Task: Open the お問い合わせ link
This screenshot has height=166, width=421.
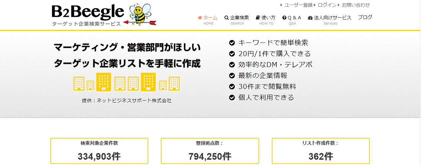Action: coord(356,5)
